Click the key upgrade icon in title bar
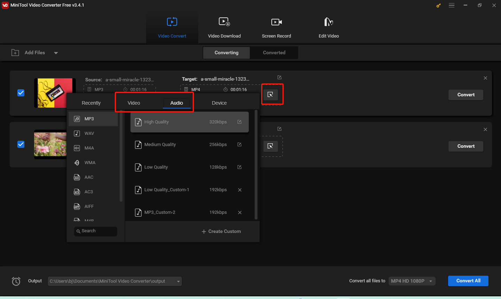The image size is (501, 299). [x=438, y=5]
